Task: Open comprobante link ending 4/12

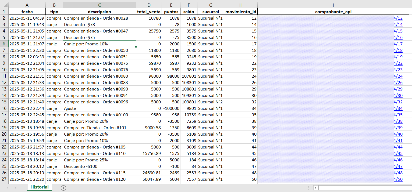Action: (x=398, y=18)
